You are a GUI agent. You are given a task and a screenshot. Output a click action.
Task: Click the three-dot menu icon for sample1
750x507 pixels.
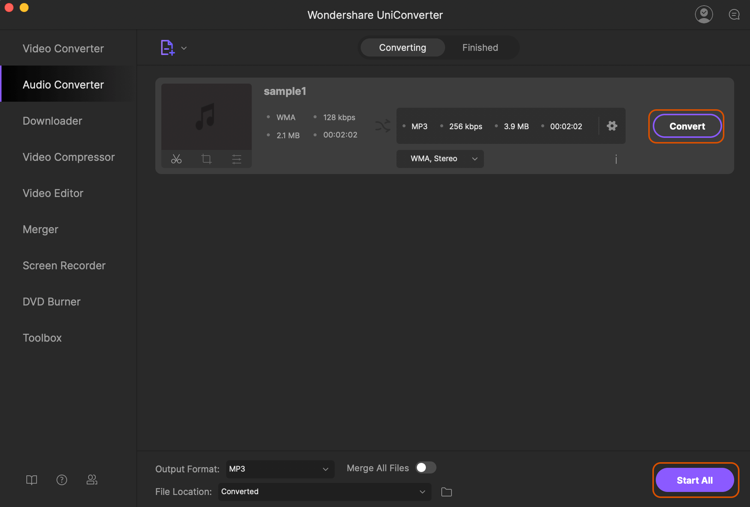pyautogui.click(x=616, y=158)
